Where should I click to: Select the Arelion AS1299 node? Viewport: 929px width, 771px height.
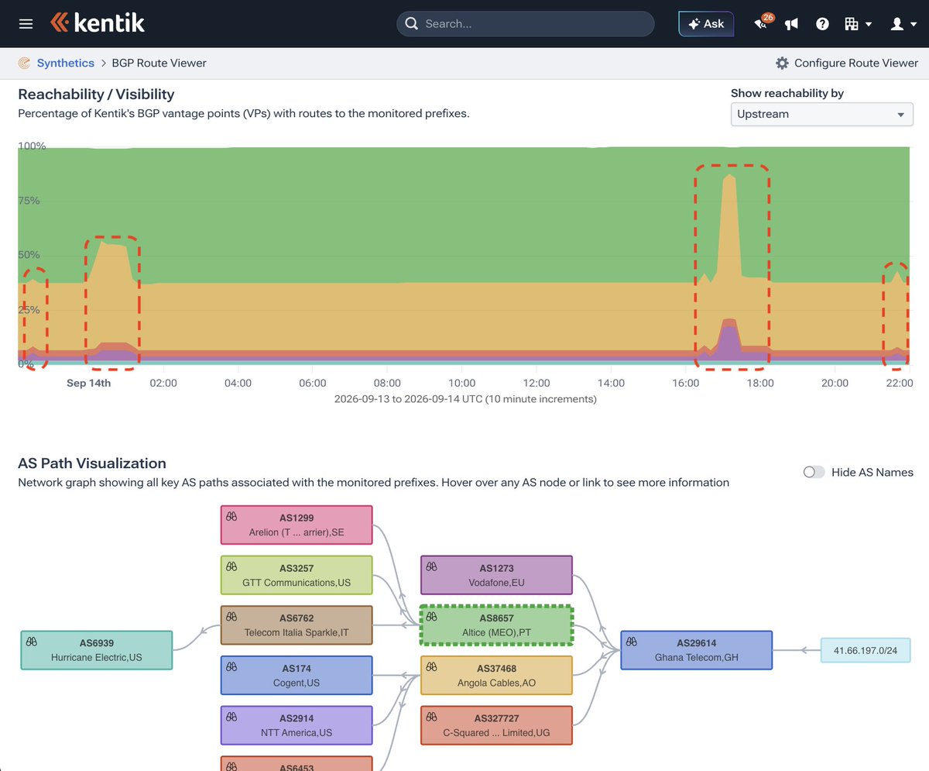pos(297,525)
